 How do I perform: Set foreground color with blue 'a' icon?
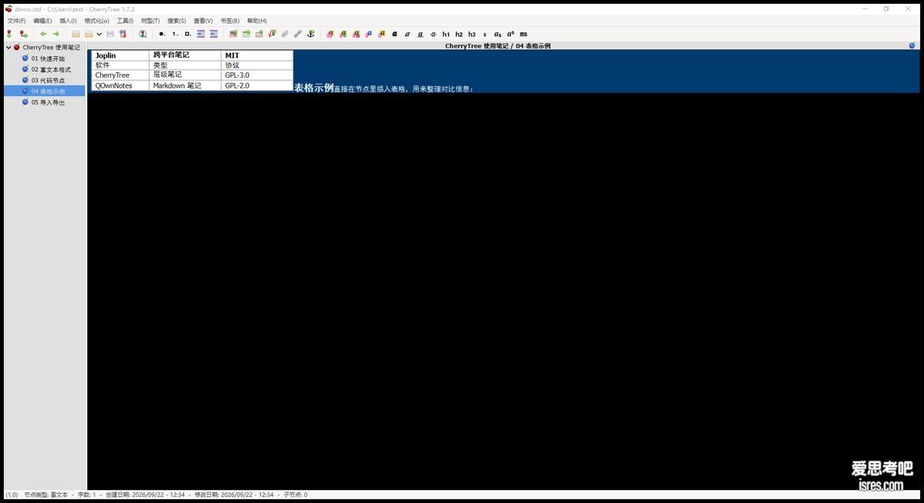point(369,34)
